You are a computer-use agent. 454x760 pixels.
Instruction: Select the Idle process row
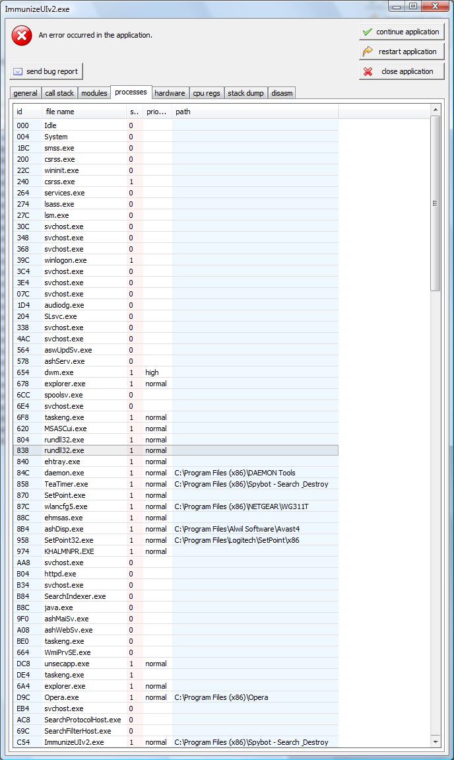coord(176,125)
